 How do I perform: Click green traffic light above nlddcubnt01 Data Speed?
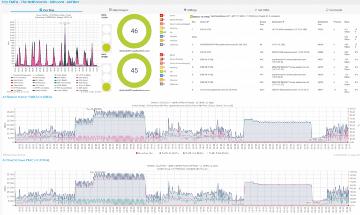point(106,48)
